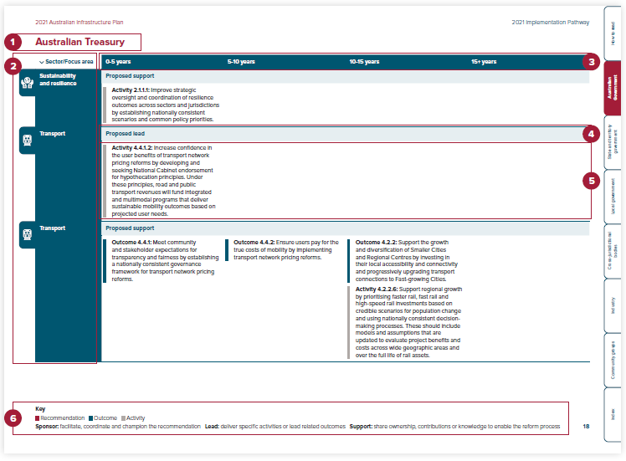This screenshot has width=626, height=461.
Task: Open the Industry side tab
Action: pos(613,305)
